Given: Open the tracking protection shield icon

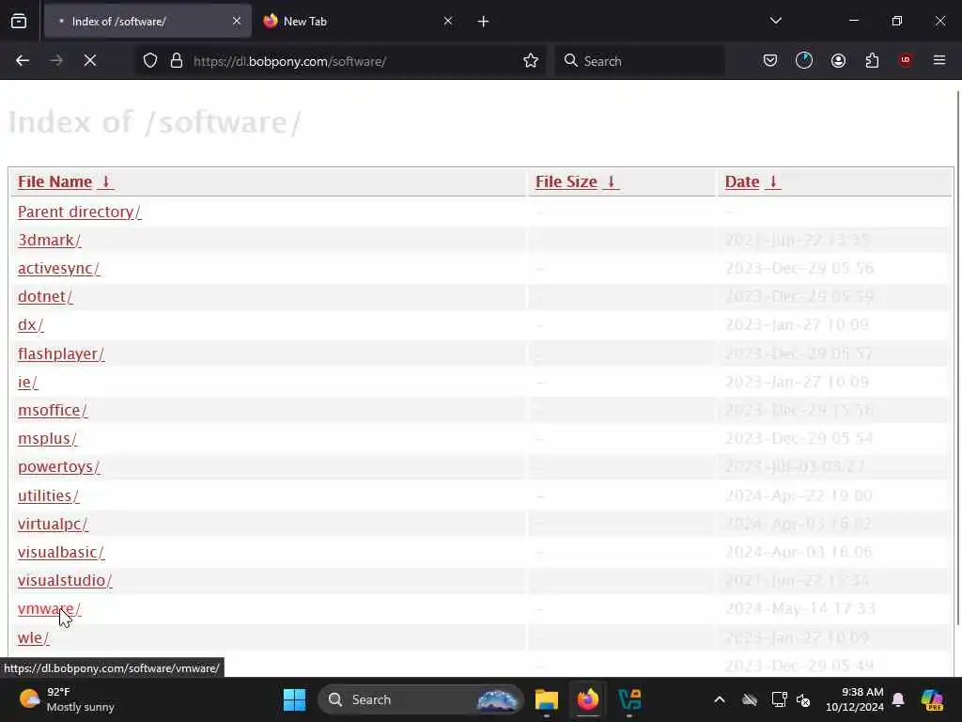Looking at the screenshot, I should coord(150,61).
